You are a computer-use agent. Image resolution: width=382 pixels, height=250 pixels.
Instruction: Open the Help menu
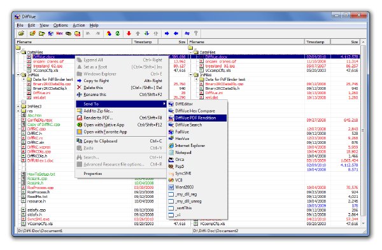(94, 25)
